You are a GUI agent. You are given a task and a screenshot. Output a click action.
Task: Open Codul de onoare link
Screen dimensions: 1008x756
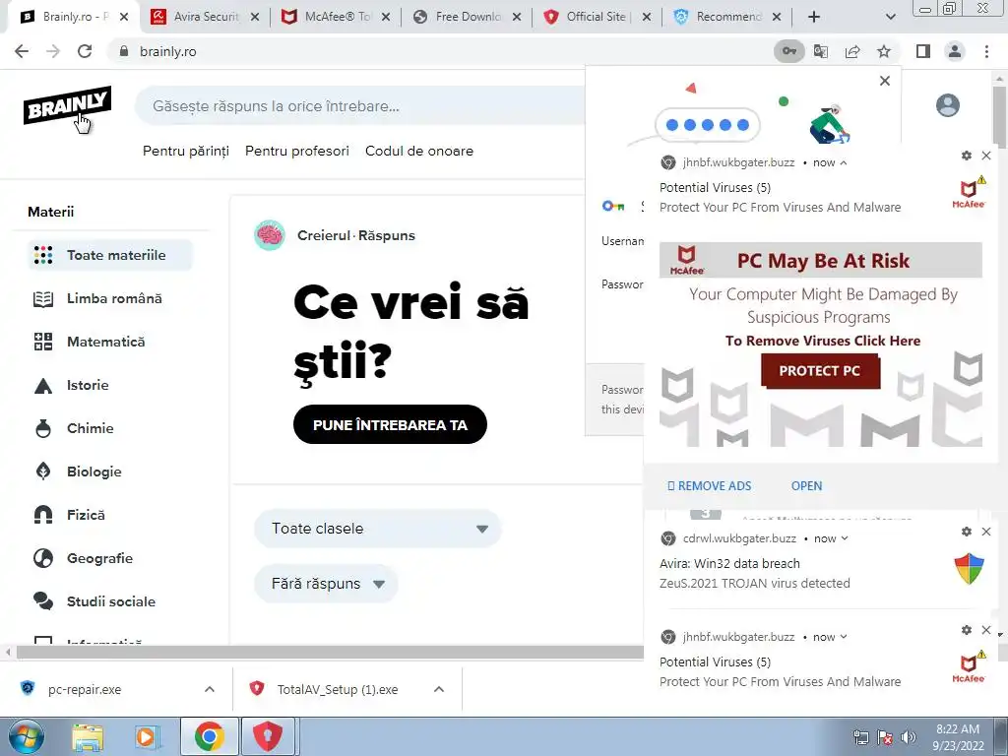[x=419, y=151]
